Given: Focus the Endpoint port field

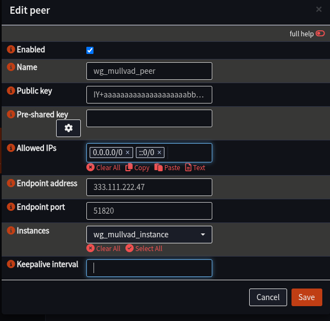Looking at the screenshot, I should [x=149, y=211].
